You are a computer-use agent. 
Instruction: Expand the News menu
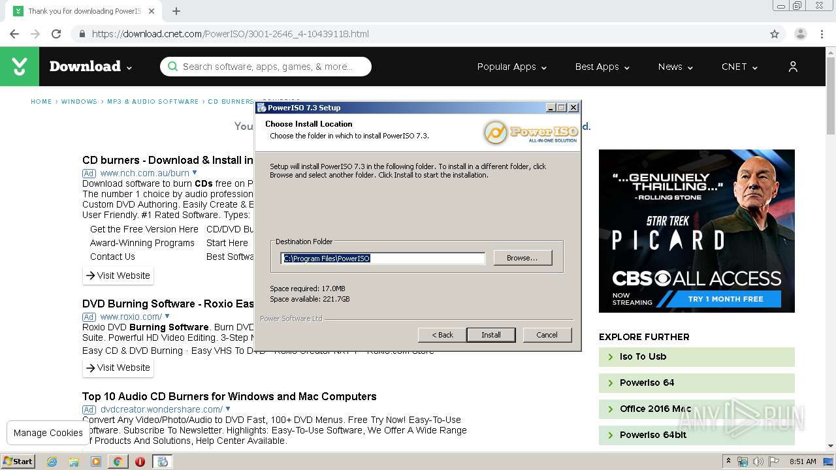[675, 67]
